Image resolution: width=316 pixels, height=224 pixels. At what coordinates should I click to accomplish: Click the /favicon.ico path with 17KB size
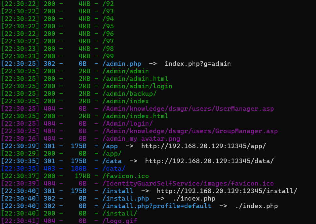126,176
